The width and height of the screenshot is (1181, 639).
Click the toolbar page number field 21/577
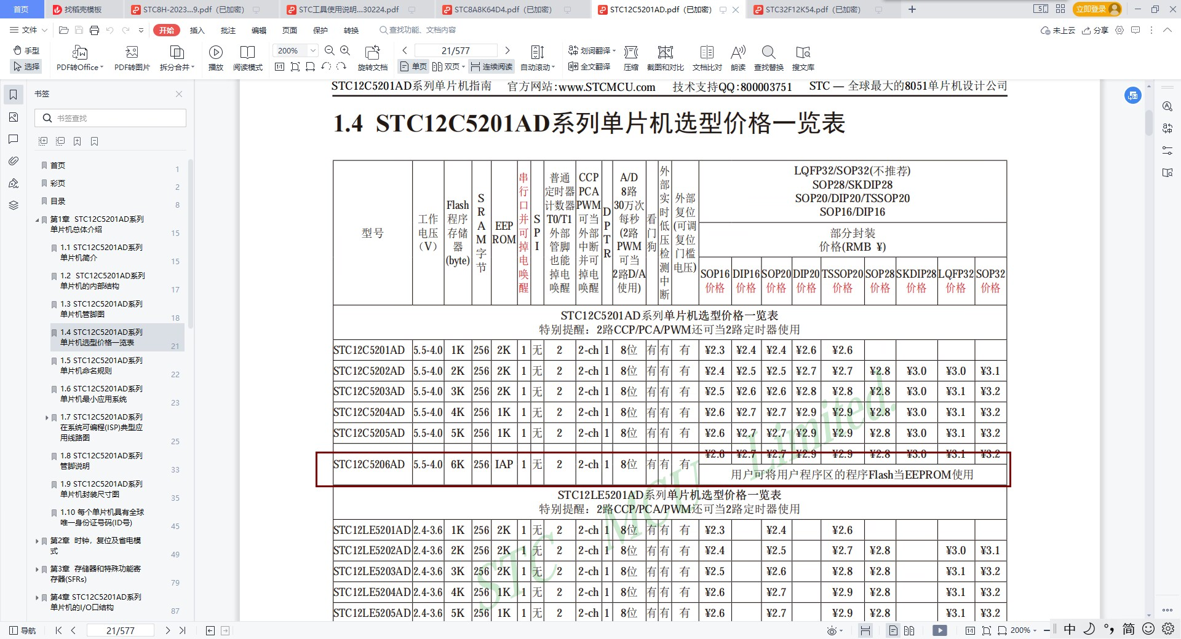pyautogui.click(x=456, y=50)
